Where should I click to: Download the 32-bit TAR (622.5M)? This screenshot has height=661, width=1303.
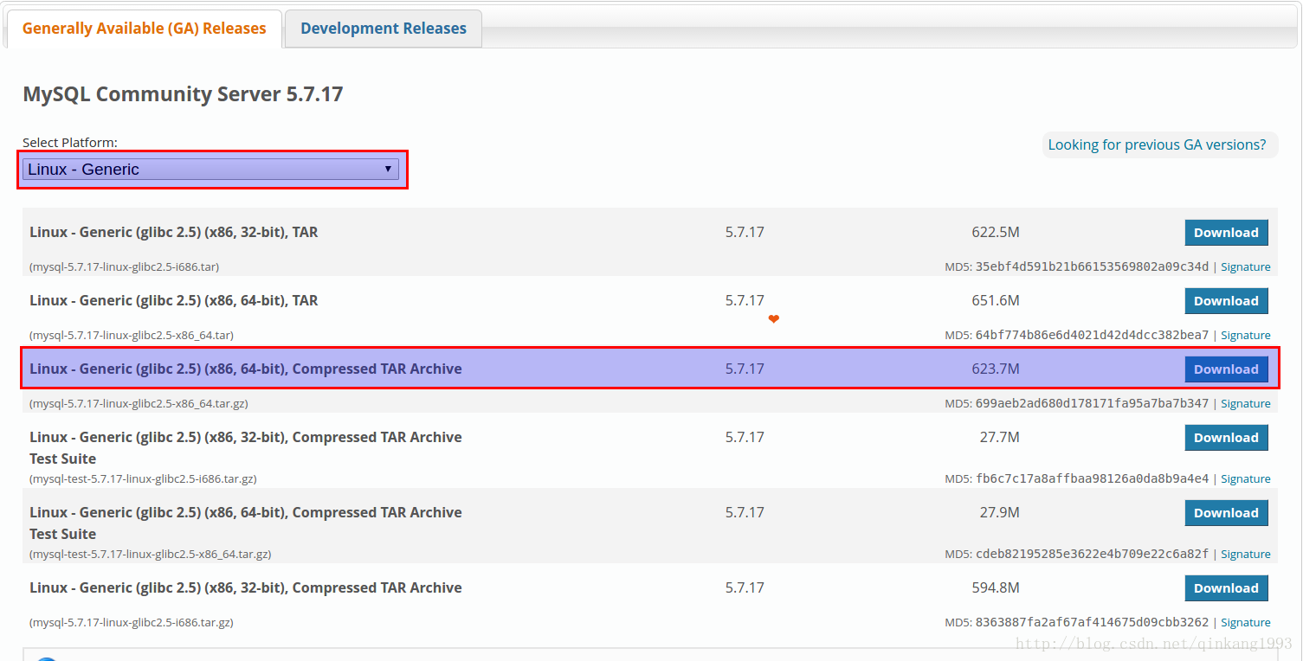(1226, 233)
